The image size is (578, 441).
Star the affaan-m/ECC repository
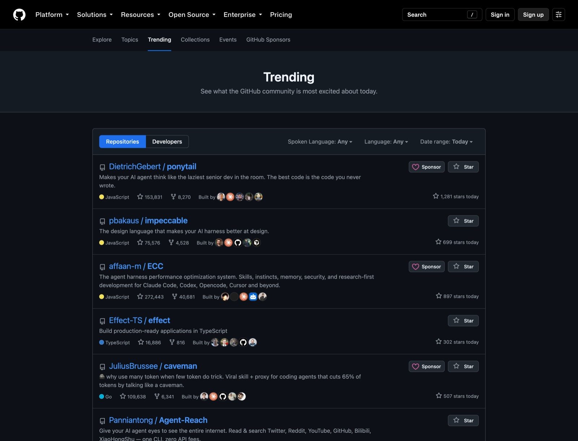click(x=463, y=267)
